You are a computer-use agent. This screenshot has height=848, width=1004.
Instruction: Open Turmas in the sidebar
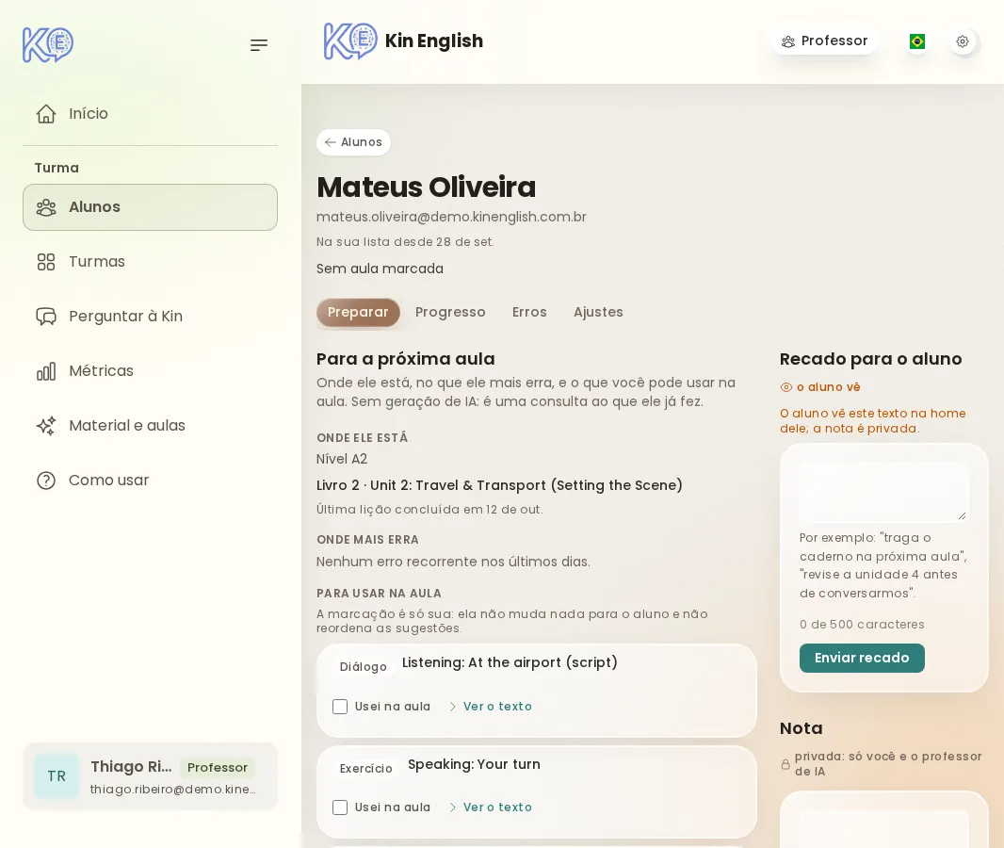(151, 262)
